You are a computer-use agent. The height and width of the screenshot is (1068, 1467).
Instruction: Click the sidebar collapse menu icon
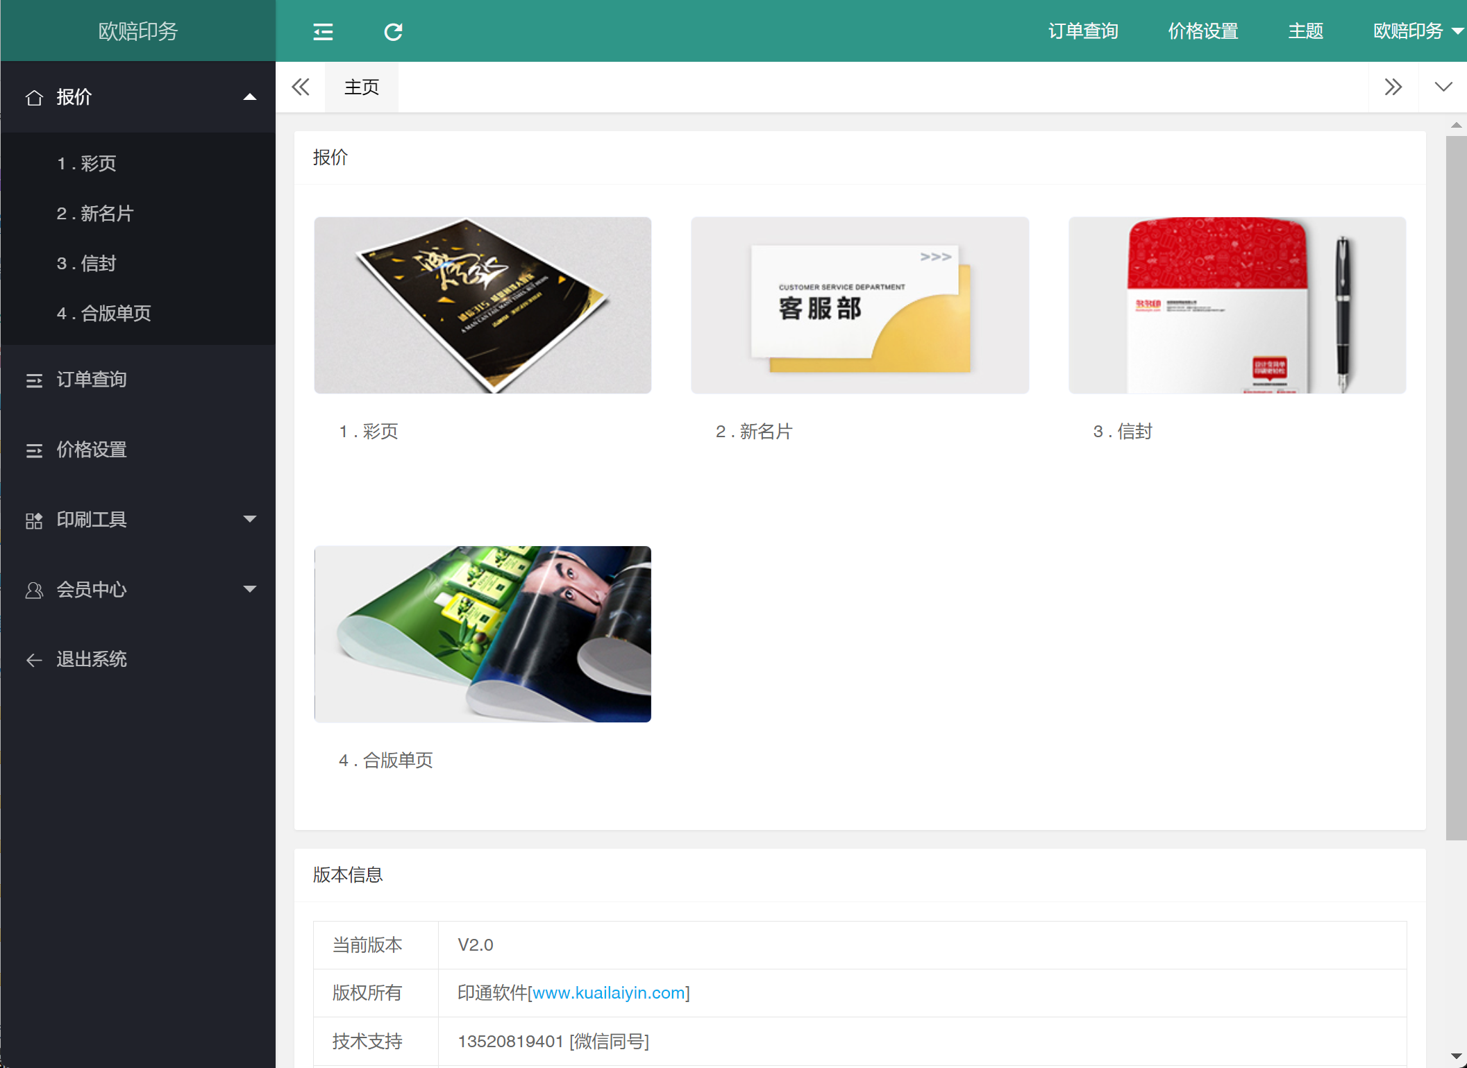(323, 31)
